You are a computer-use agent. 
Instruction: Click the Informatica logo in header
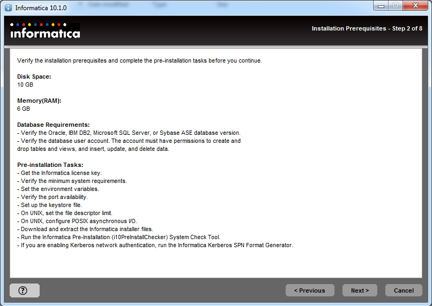click(45, 30)
